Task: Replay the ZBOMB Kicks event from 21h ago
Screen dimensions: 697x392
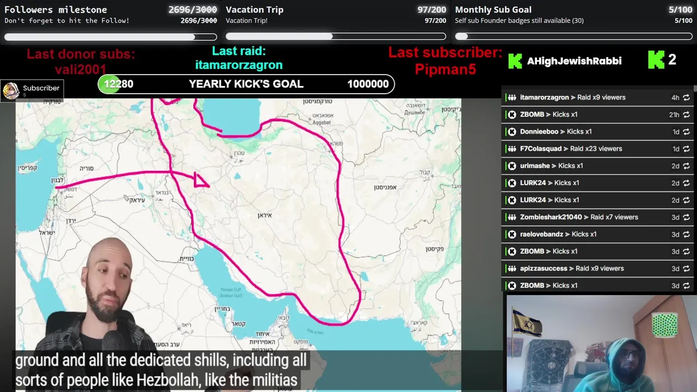Action: (x=686, y=114)
